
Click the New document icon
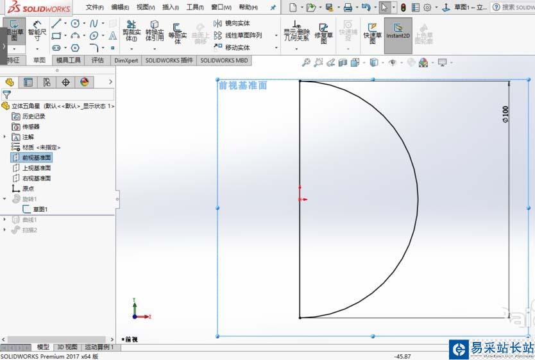[x=293, y=7]
